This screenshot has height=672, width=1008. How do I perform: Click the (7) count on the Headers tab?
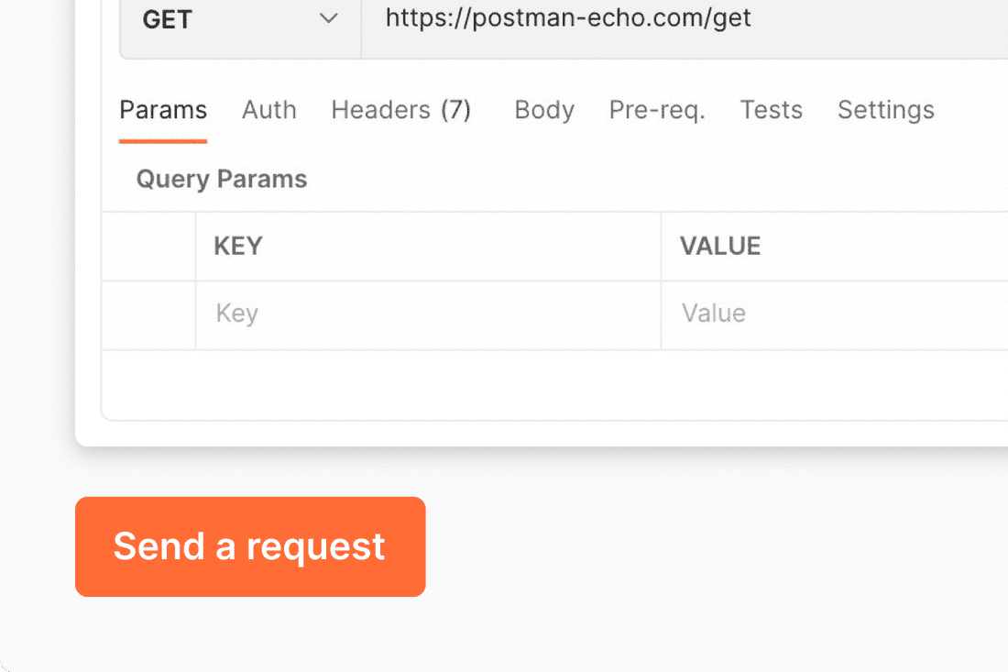point(455,110)
